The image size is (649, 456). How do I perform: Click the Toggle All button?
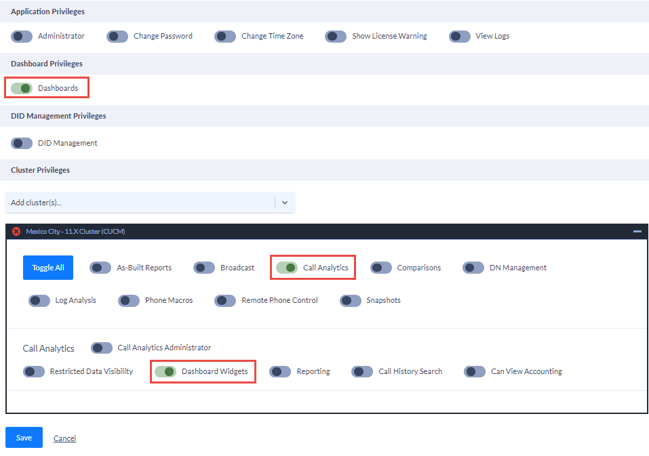(x=48, y=268)
